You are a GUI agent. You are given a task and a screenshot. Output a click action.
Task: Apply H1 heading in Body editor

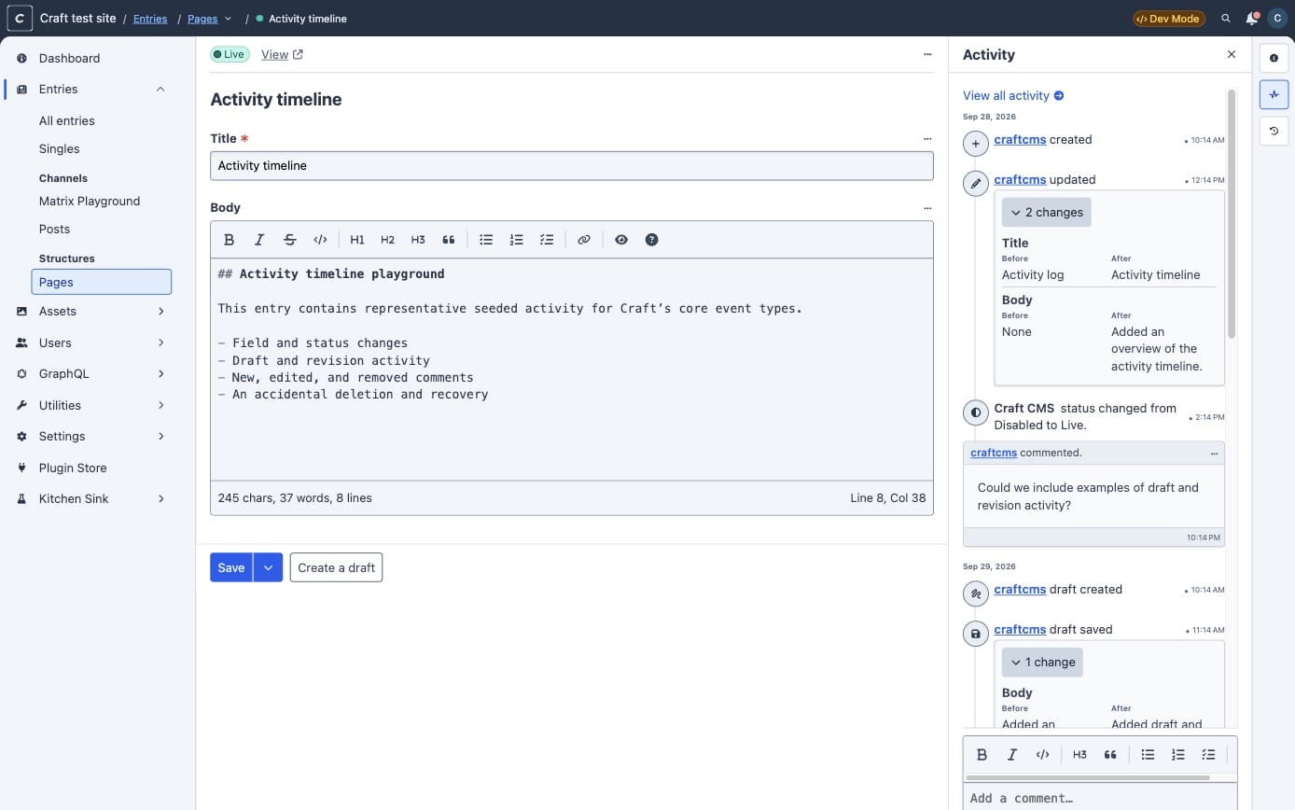click(x=357, y=240)
